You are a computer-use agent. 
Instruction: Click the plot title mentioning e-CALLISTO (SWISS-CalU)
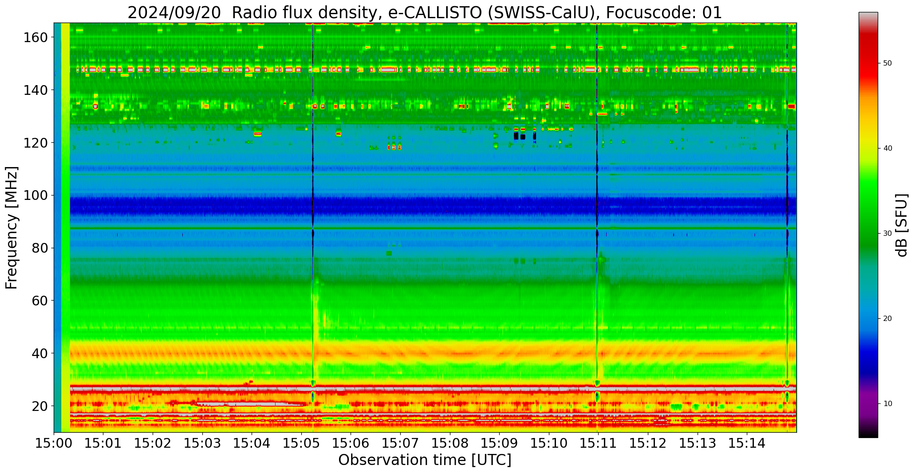(425, 12)
